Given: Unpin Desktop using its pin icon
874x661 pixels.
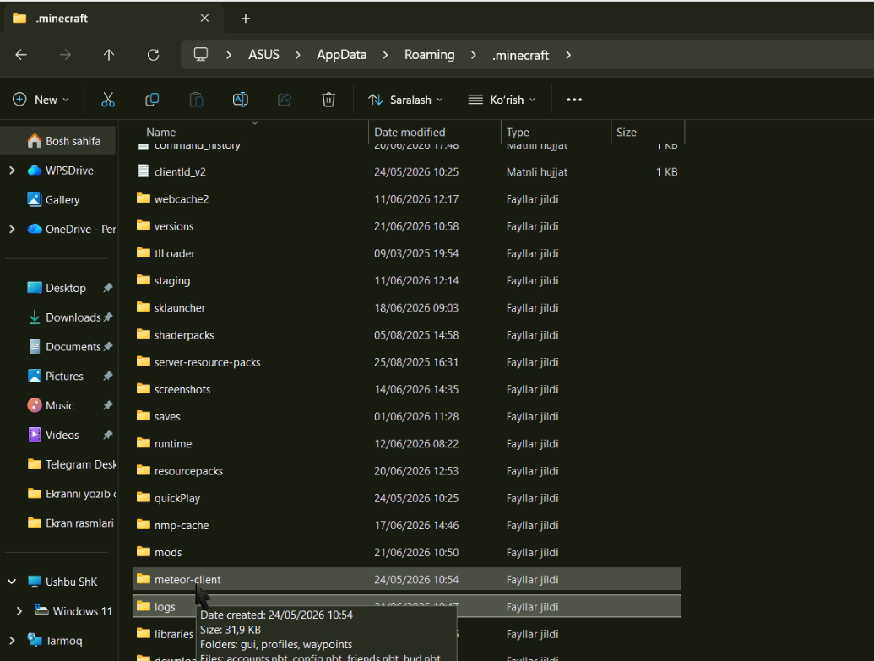Looking at the screenshot, I should 107,288.
